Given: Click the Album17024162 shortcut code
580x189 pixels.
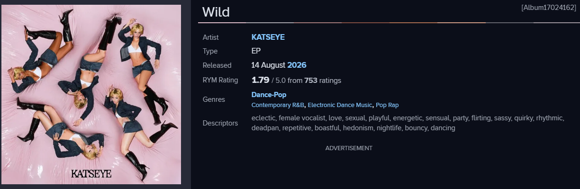Looking at the screenshot, I should (x=548, y=8).
